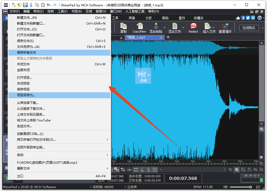Open the Facebook share link
Image resolution: width=267 pixels, height=191 pixels.
243,18
